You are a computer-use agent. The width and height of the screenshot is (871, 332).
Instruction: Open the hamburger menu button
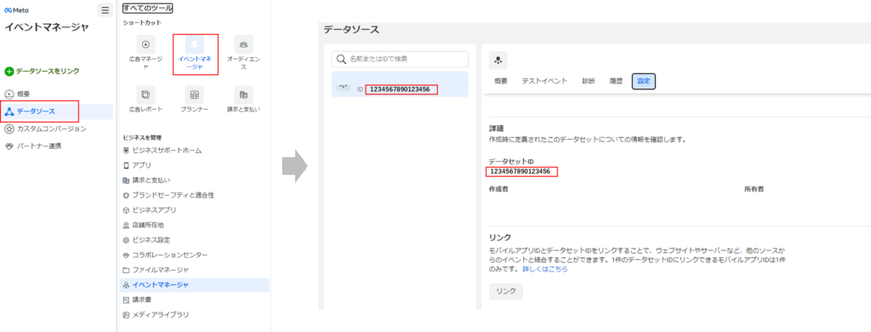pos(105,10)
